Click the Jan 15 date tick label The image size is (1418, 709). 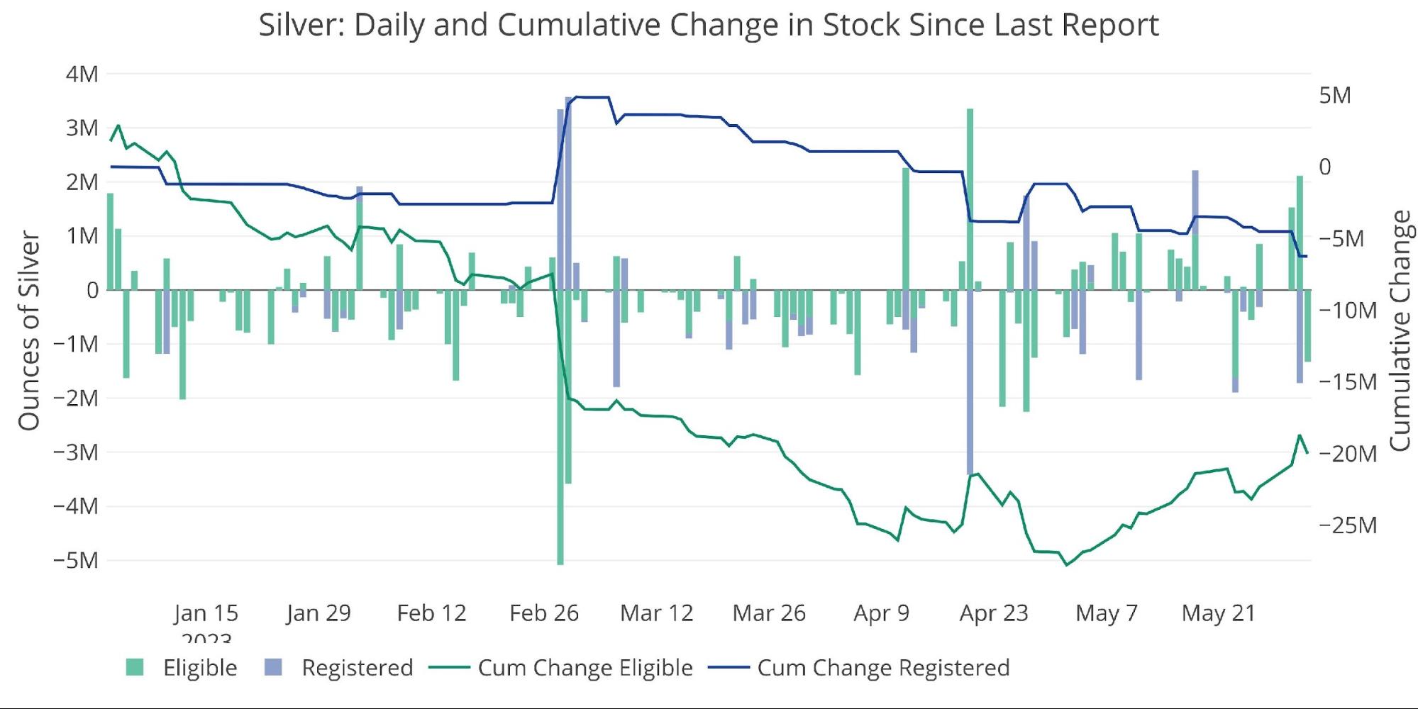click(206, 613)
